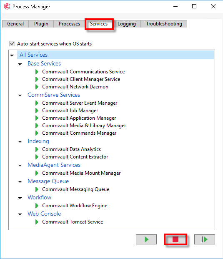The height and width of the screenshot is (259, 223).
Task: Click the Process Manager app icon in title bar
Action: click(x=7, y=6)
